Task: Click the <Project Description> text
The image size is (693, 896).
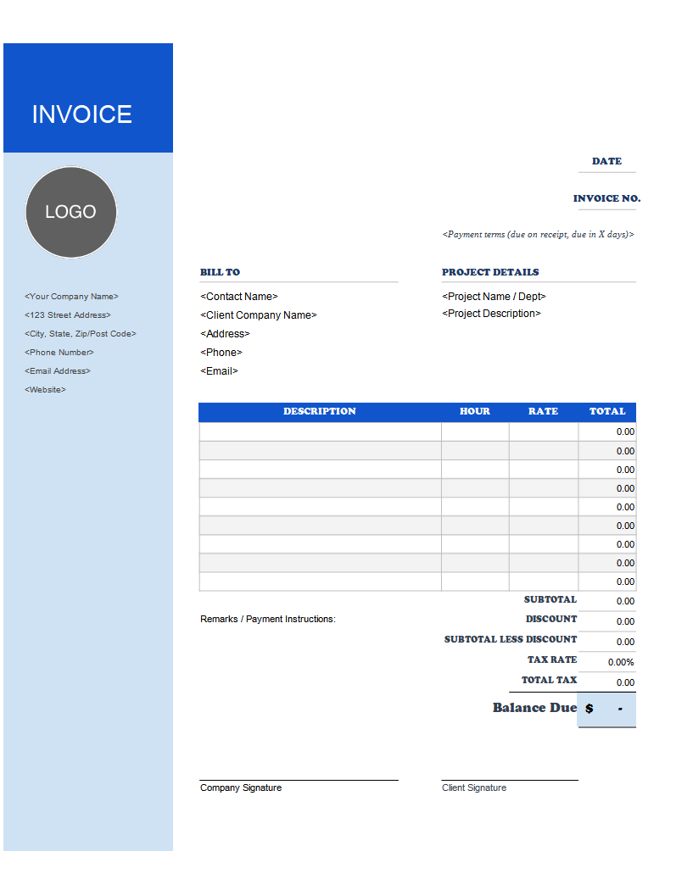Action: pos(491,314)
